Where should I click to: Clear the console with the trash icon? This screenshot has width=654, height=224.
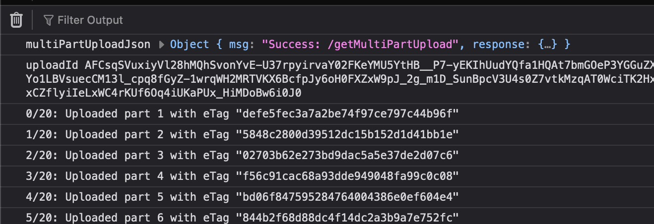(x=16, y=20)
